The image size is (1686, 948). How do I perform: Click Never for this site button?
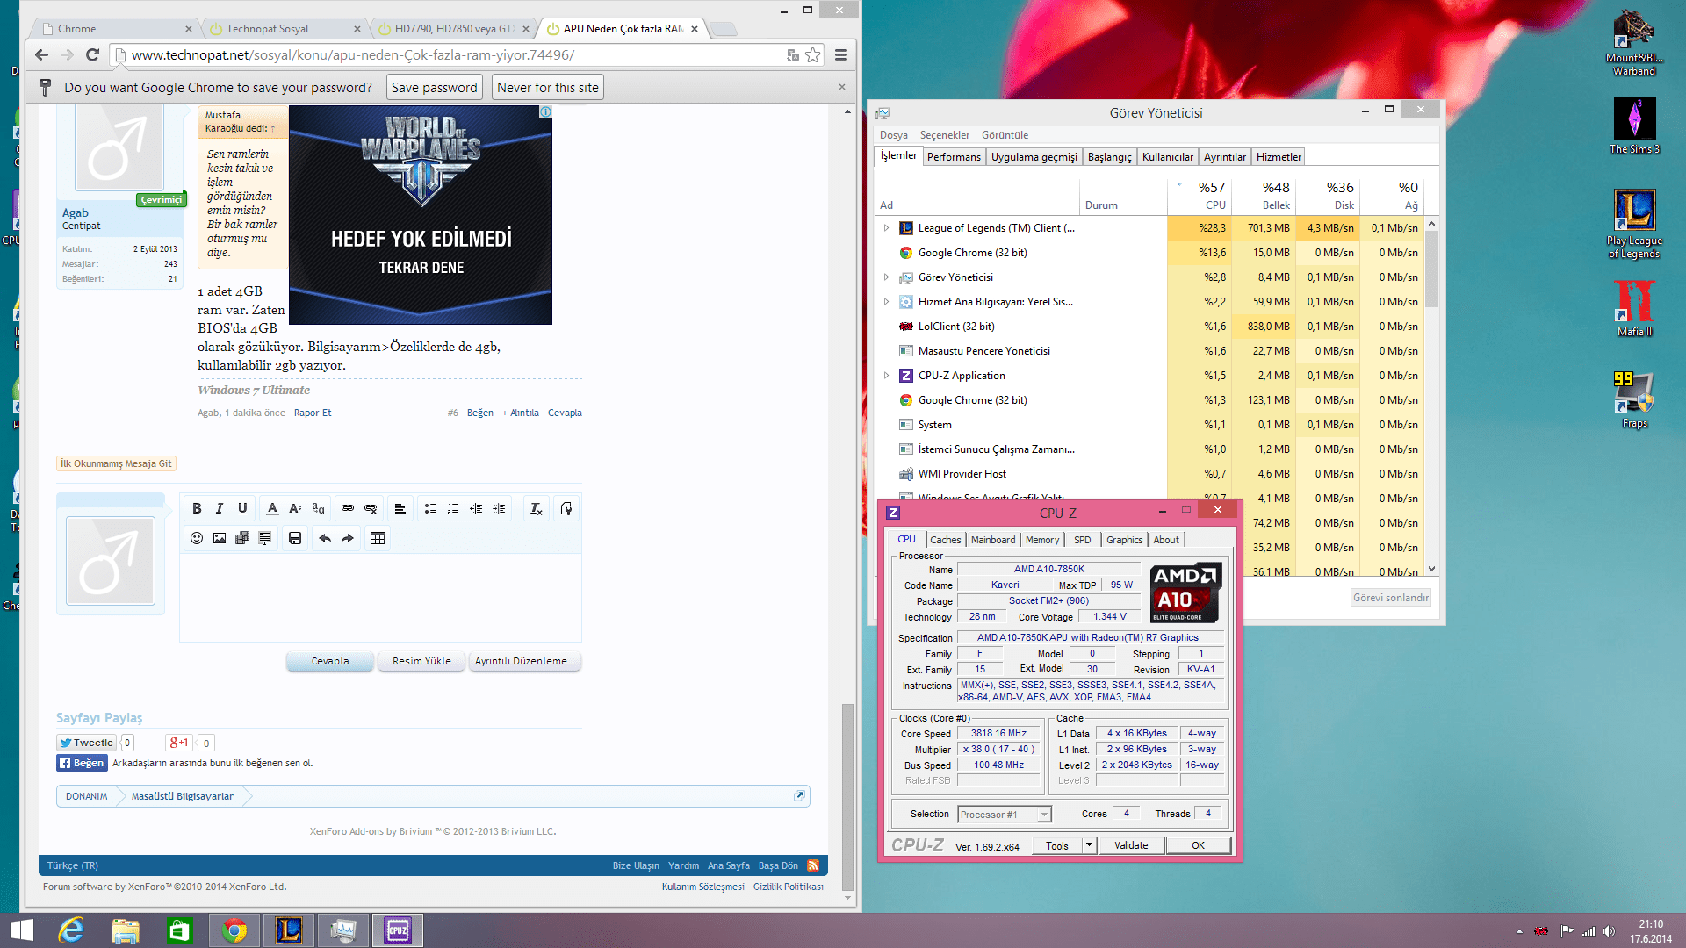[x=547, y=88]
